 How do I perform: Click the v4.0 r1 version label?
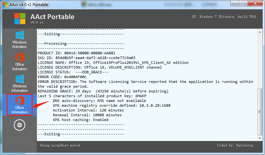tap(37, 22)
